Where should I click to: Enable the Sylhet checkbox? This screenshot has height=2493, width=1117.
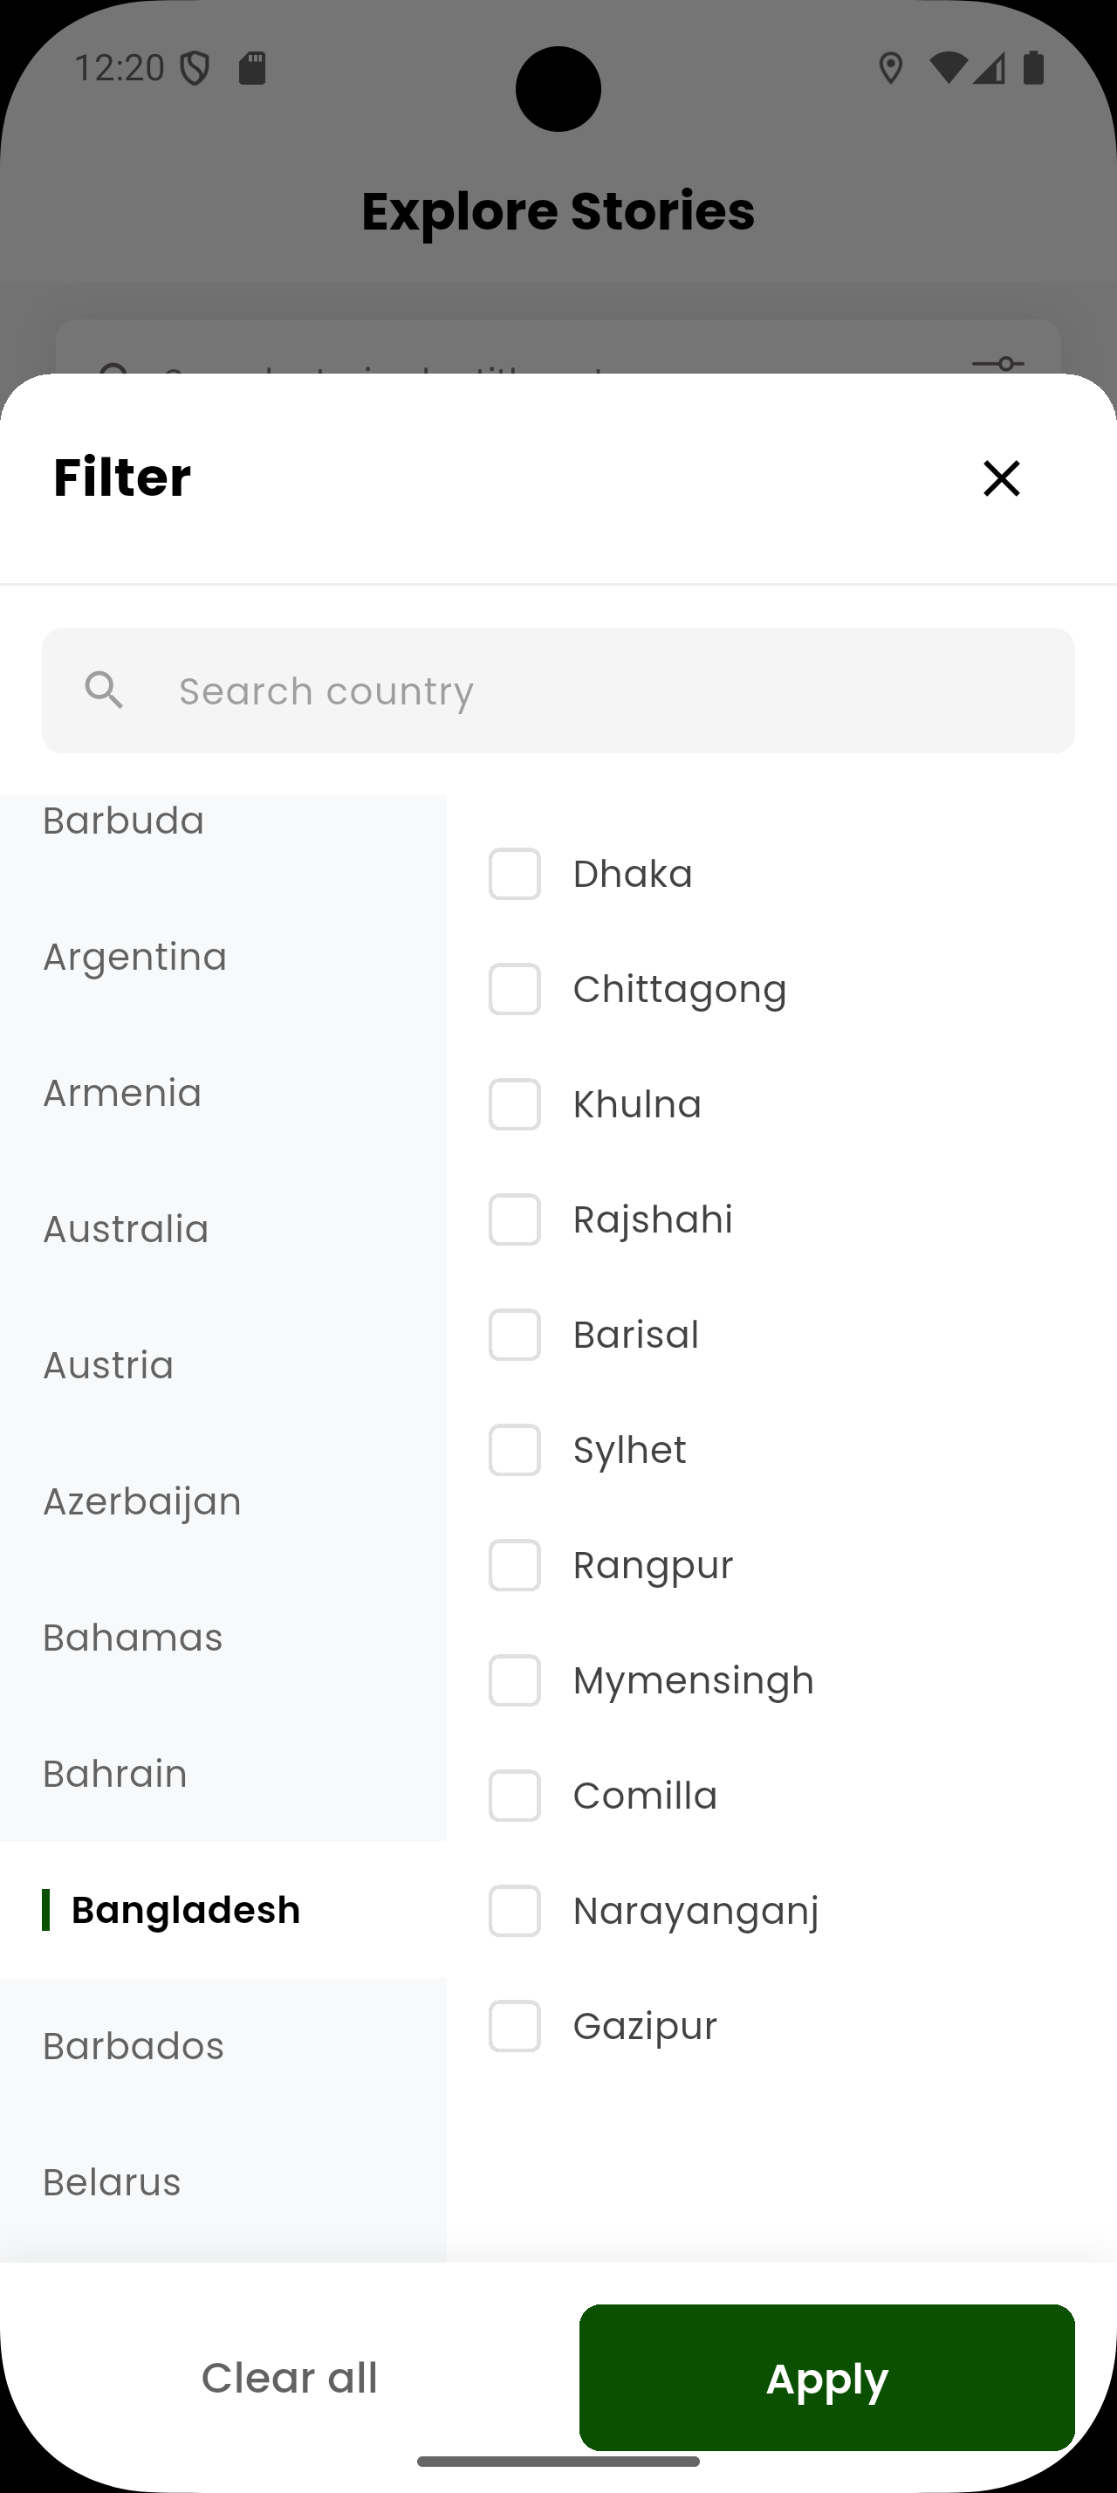pos(515,1450)
